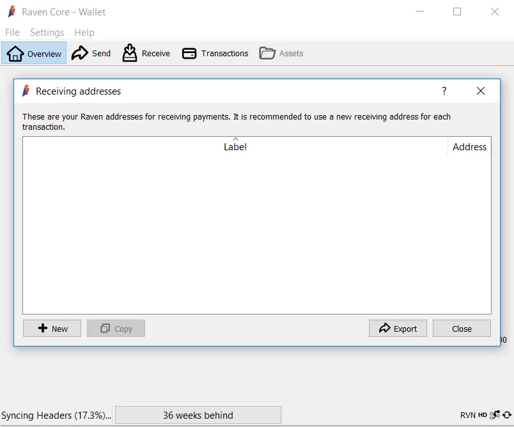
Task: Click the HD wallet status icon
Action: [x=482, y=415]
